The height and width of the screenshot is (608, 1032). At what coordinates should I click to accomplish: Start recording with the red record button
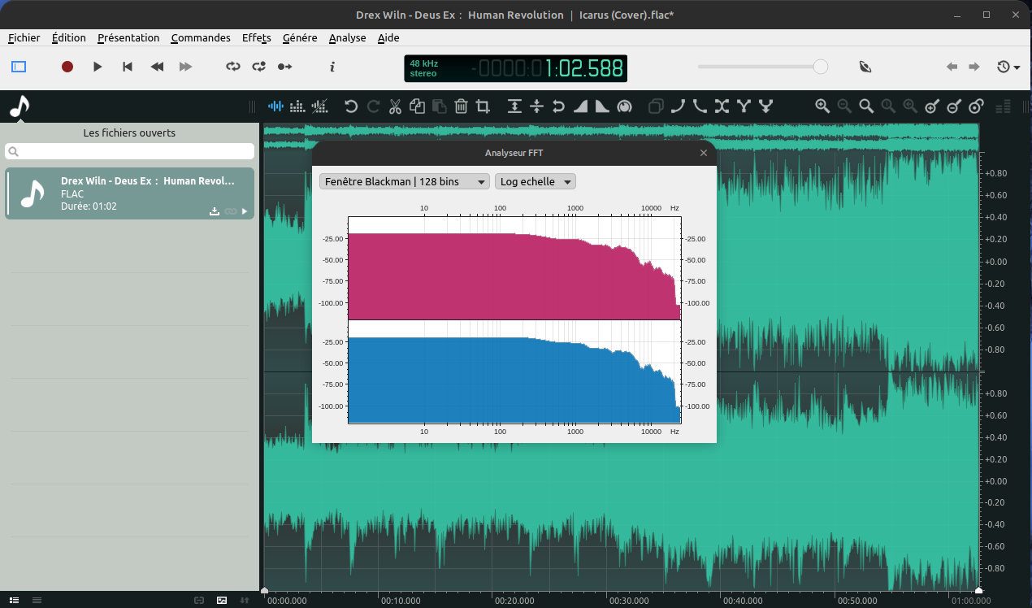pyautogui.click(x=67, y=67)
